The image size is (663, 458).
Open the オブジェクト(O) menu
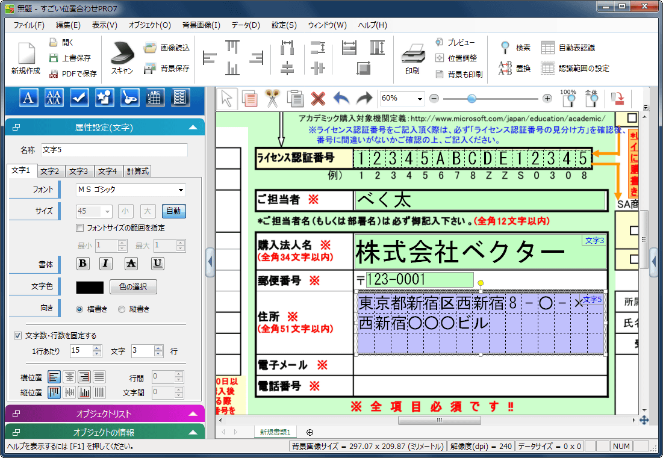pyautogui.click(x=150, y=25)
